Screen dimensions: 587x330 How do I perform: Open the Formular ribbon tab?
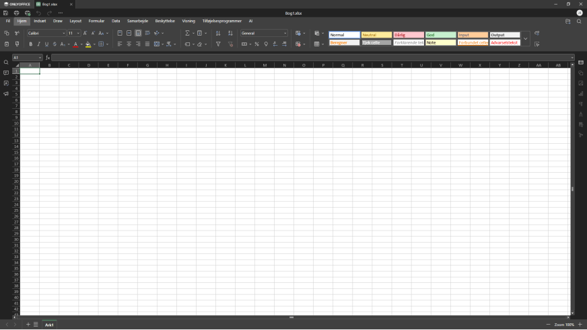pos(96,21)
